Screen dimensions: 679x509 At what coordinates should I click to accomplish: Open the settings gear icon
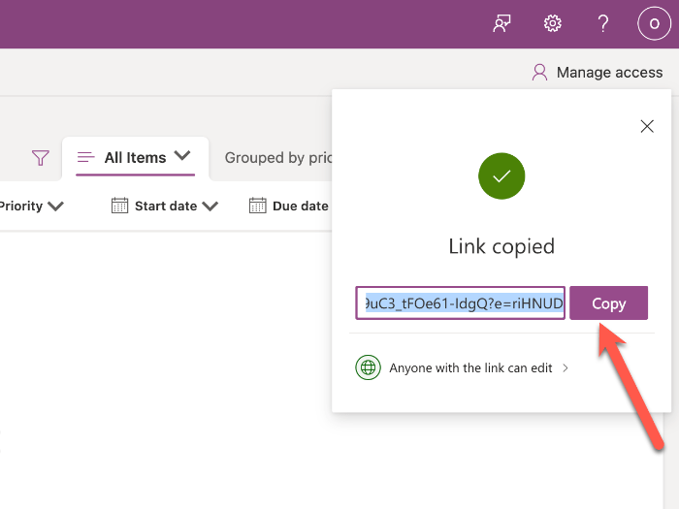[x=553, y=23]
